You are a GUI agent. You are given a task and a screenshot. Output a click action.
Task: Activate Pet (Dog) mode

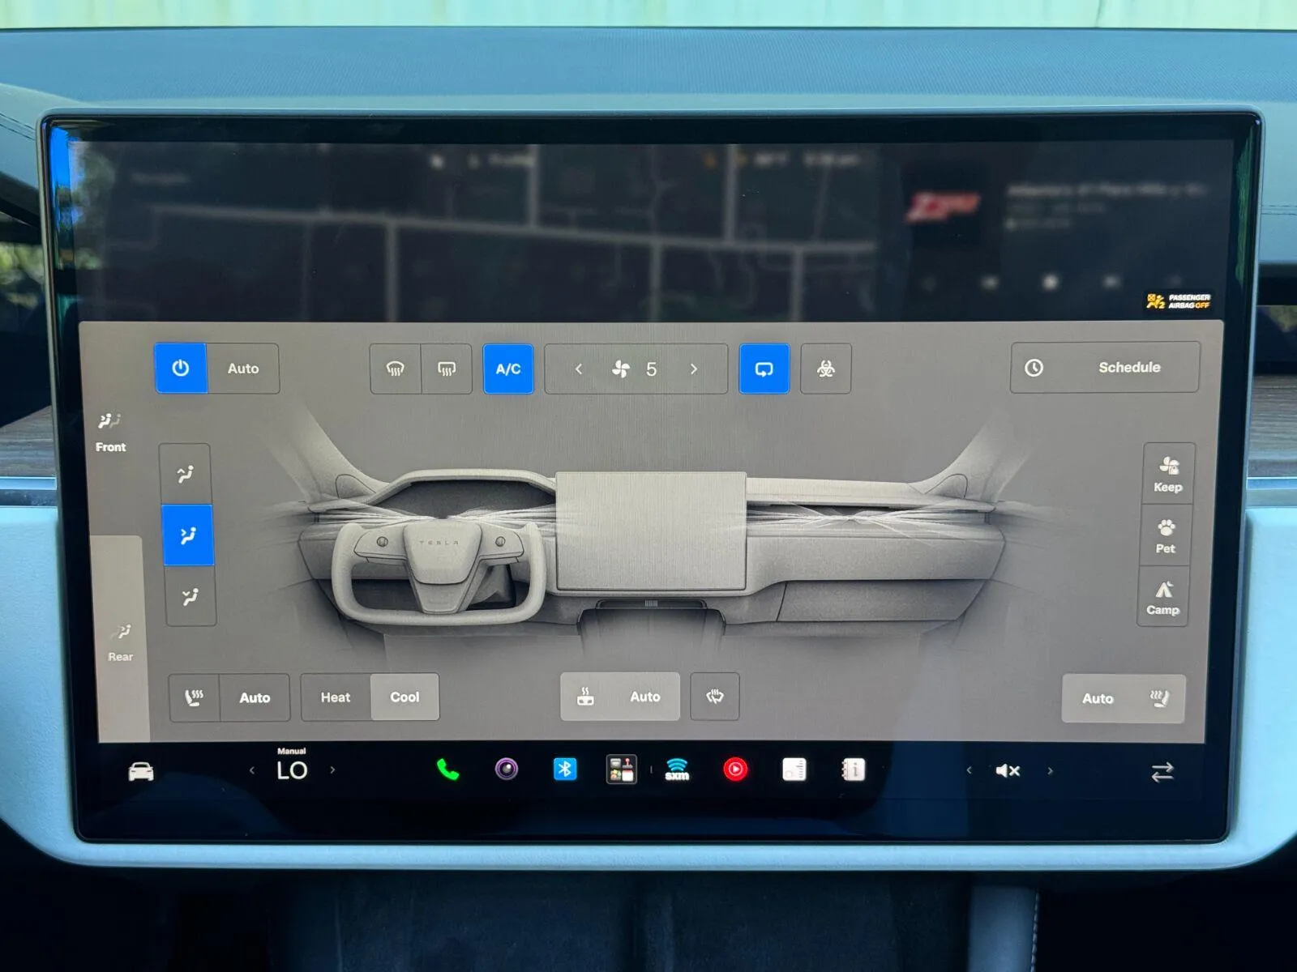[x=1166, y=535]
